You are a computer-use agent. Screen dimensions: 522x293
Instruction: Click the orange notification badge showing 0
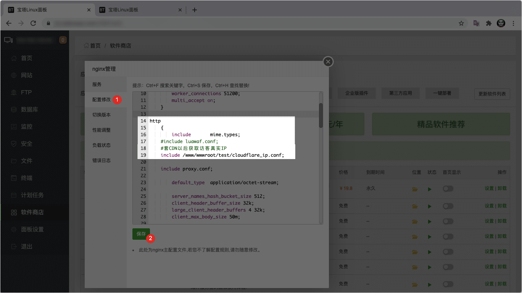(x=63, y=40)
